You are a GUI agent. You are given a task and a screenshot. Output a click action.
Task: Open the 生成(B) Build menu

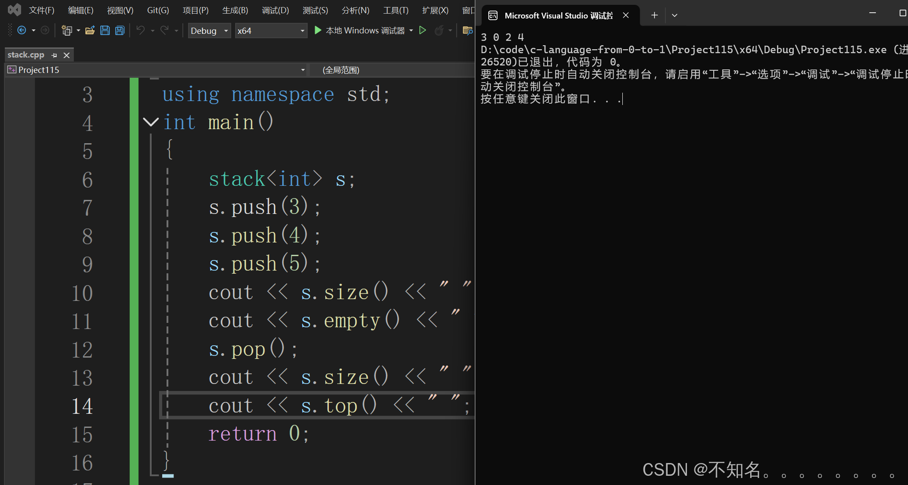(x=235, y=10)
